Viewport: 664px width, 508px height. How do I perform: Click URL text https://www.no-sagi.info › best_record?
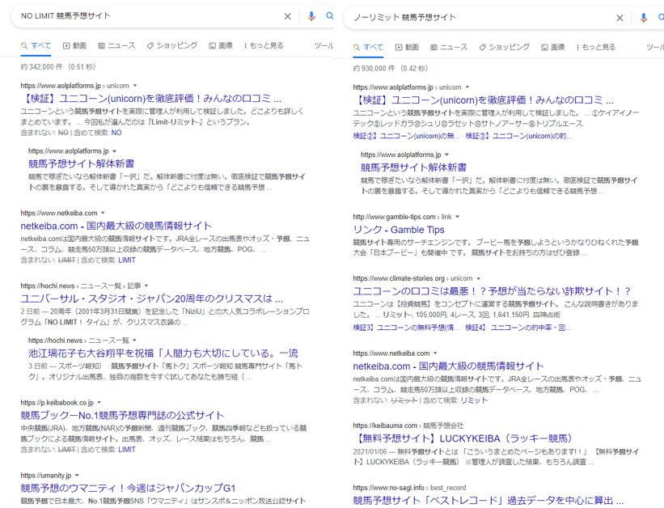(409, 488)
